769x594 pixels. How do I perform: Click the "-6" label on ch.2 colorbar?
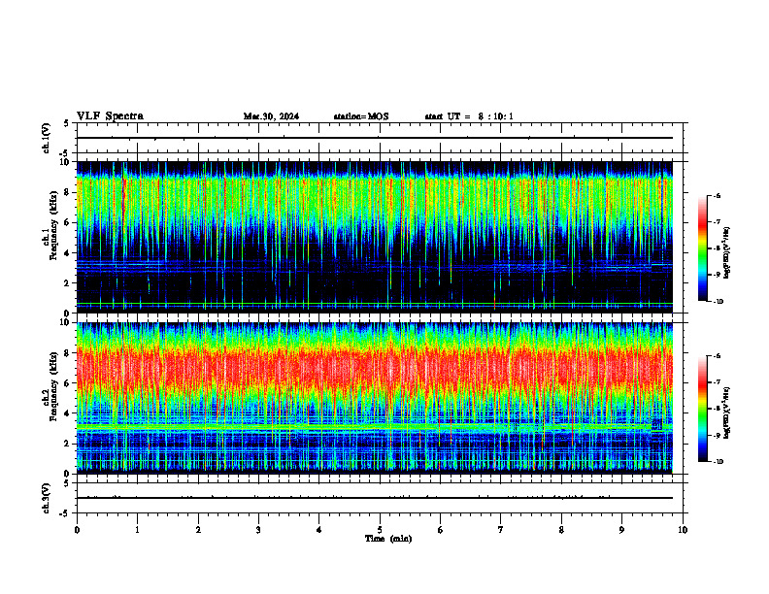718,356
